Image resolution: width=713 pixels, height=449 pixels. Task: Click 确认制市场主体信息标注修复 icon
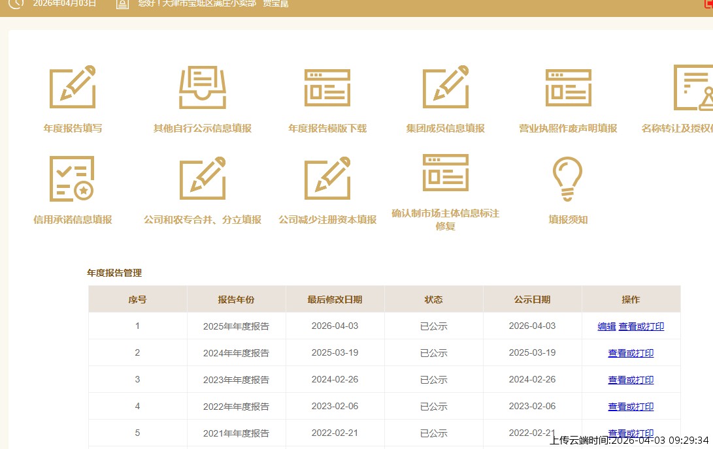446,173
